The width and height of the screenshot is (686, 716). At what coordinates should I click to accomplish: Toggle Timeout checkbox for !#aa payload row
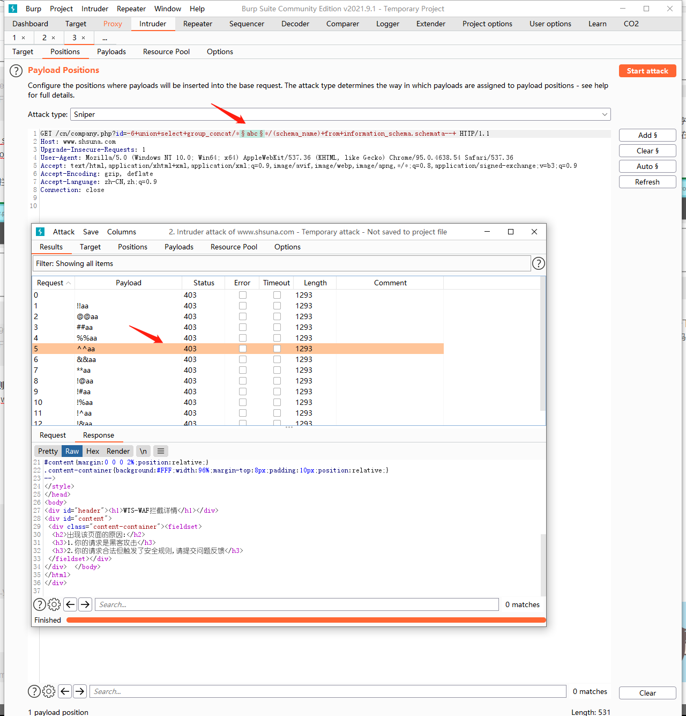point(277,392)
